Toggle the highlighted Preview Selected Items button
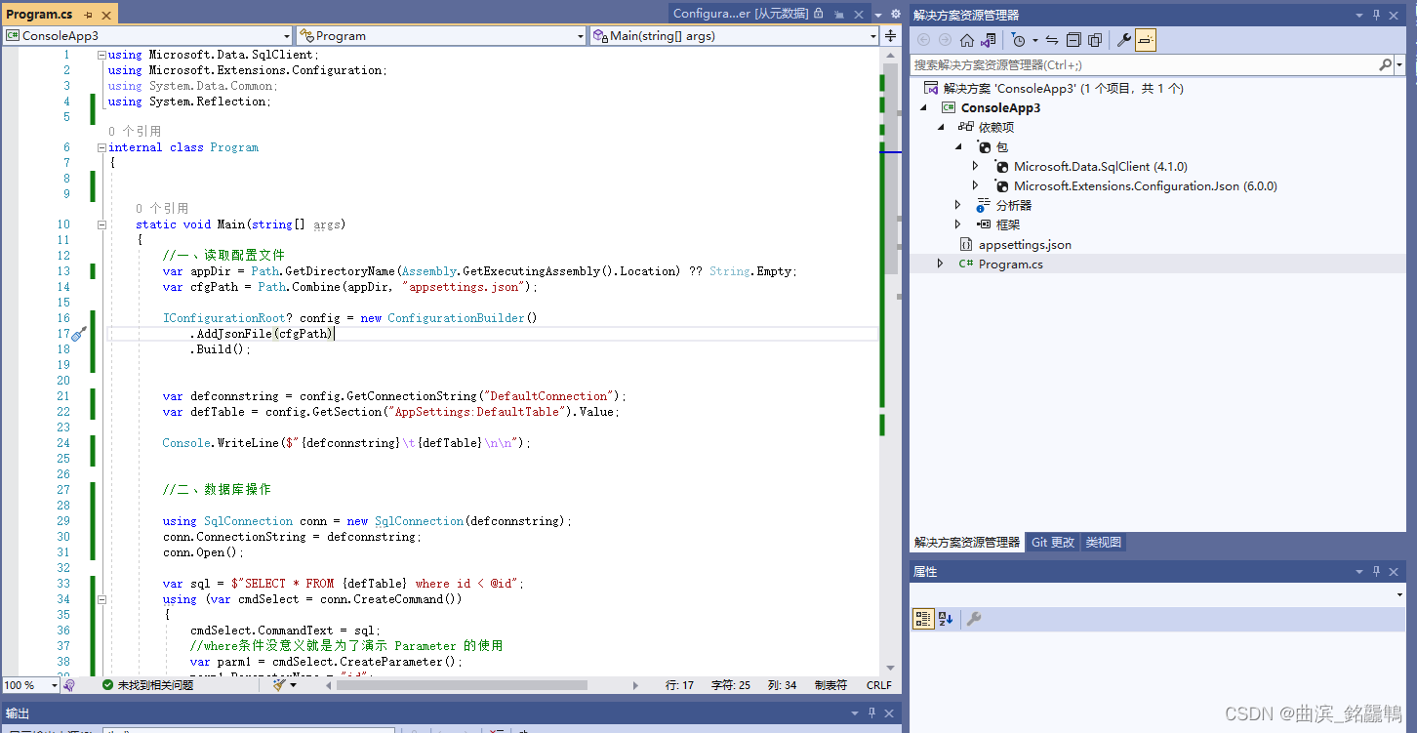Viewport: 1417px width, 733px height. coord(1146,40)
